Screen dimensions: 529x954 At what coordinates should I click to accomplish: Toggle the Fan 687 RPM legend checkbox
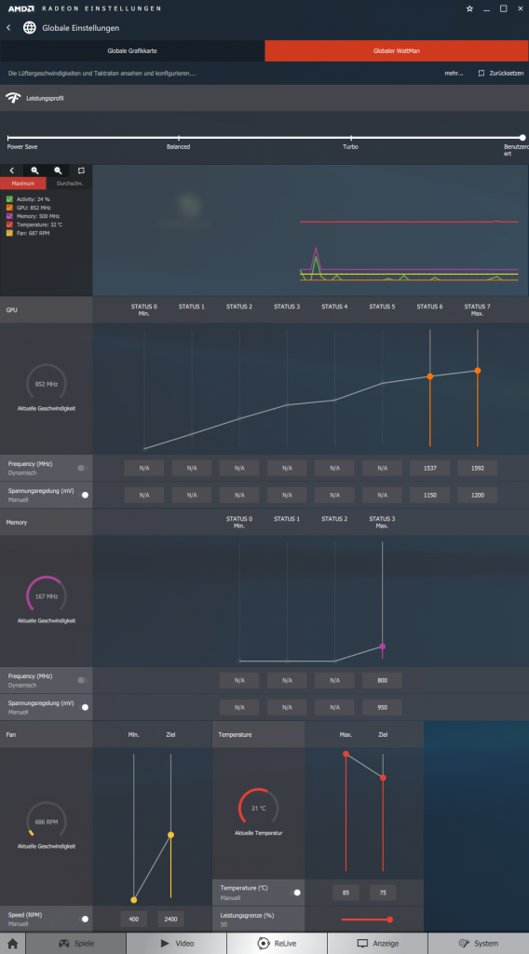(9, 233)
